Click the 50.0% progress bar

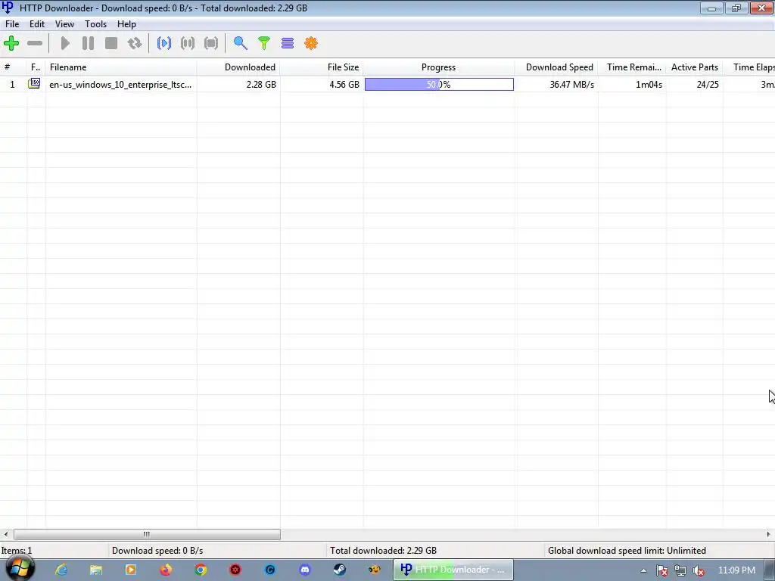click(439, 85)
